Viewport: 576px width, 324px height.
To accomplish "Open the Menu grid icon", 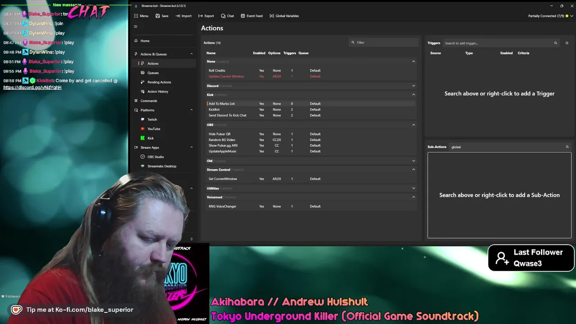I will pos(136,16).
